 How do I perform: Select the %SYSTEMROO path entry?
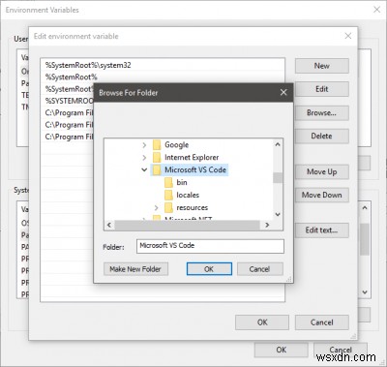tap(69, 101)
